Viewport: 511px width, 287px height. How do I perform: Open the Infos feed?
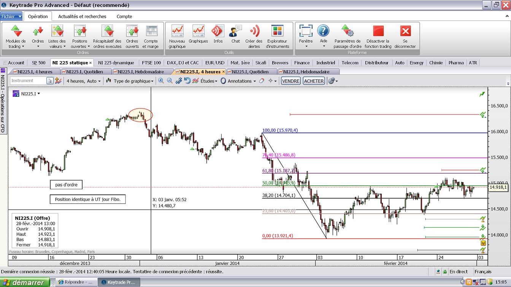(x=218, y=34)
